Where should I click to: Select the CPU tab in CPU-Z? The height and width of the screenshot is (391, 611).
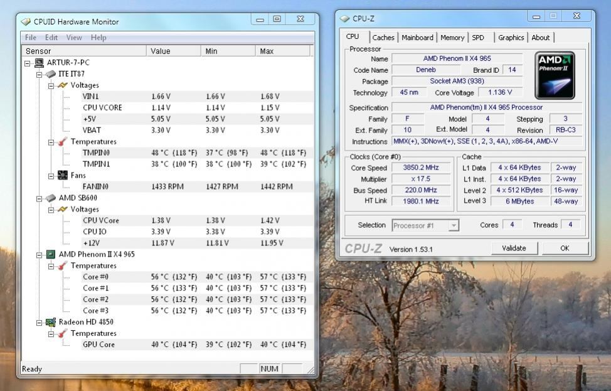click(353, 36)
